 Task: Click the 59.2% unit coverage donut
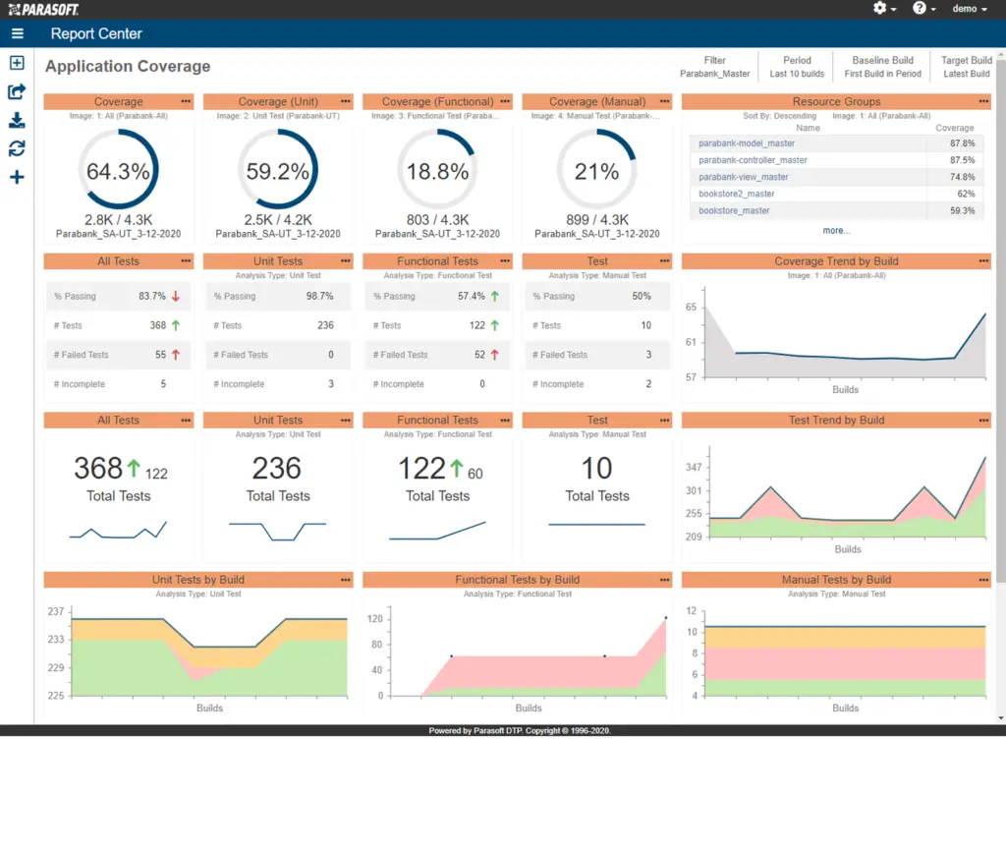coord(278,170)
